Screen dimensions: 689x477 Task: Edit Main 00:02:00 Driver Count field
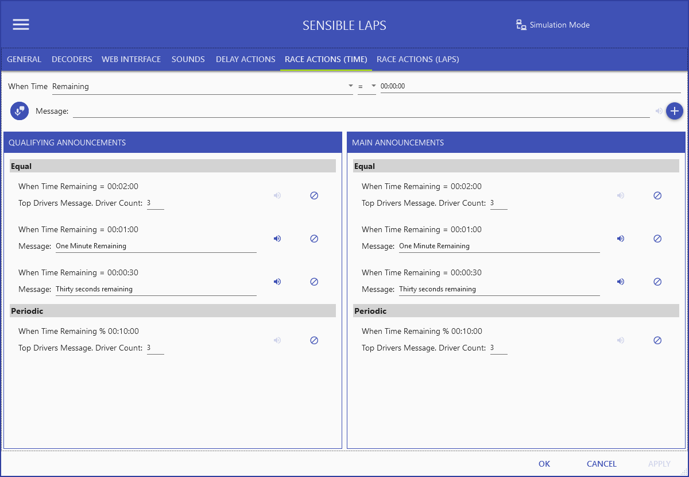click(499, 203)
